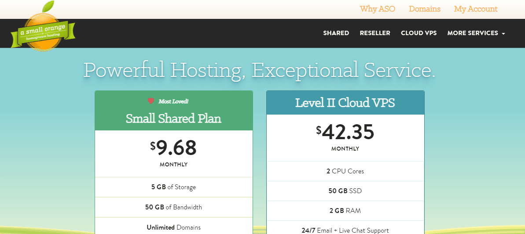
Task: Open My Account link
Action: (x=476, y=9)
